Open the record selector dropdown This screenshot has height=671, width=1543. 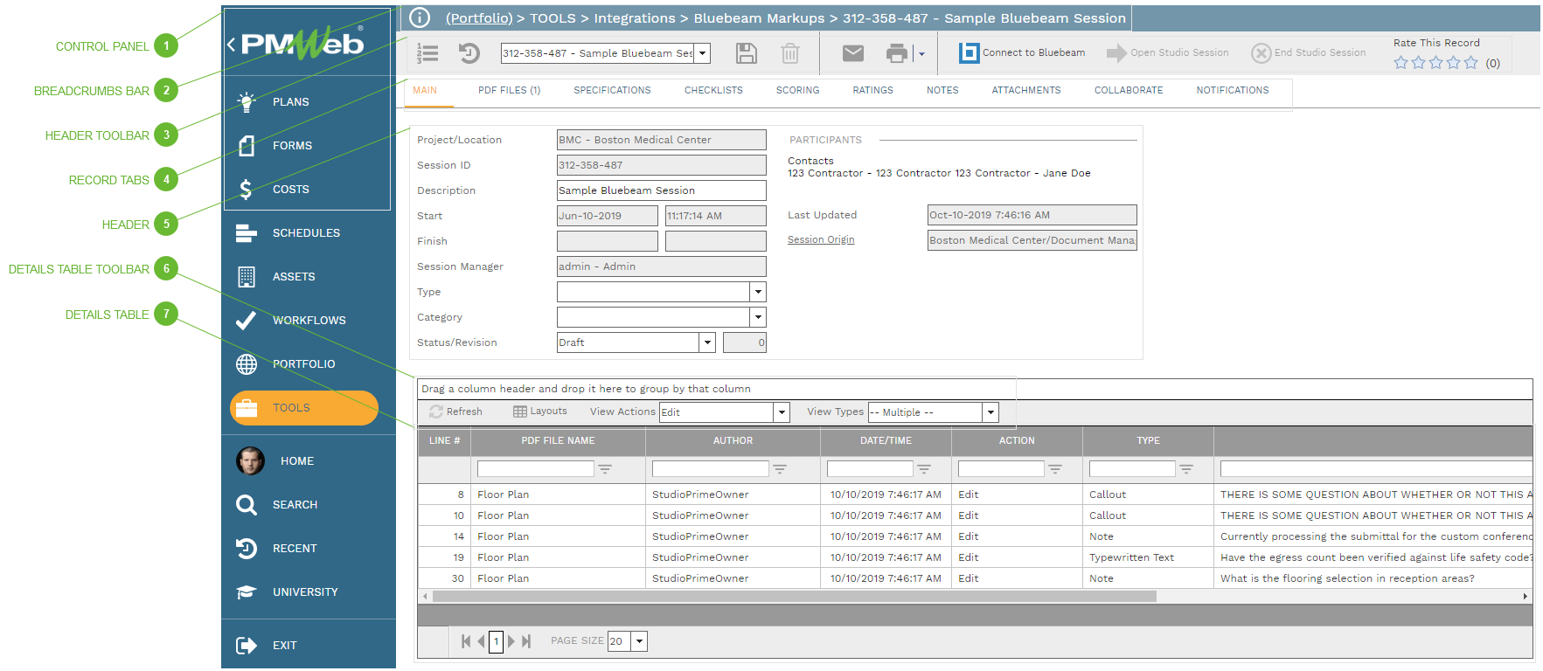702,53
